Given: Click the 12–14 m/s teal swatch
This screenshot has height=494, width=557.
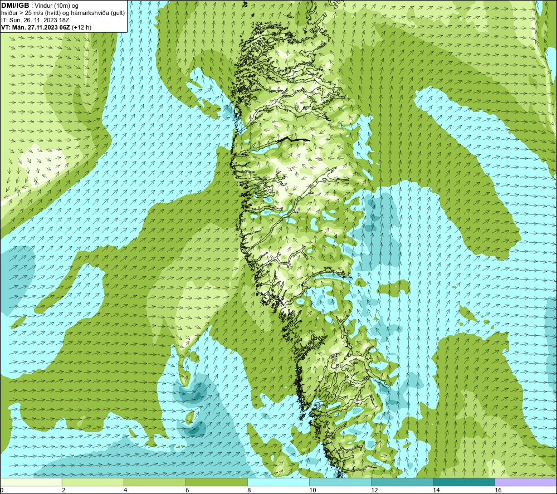Looking at the screenshot, I should point(402,482).
